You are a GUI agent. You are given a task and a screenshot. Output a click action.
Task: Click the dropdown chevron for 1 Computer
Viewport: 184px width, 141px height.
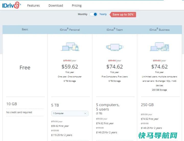[x=85, y=113]
